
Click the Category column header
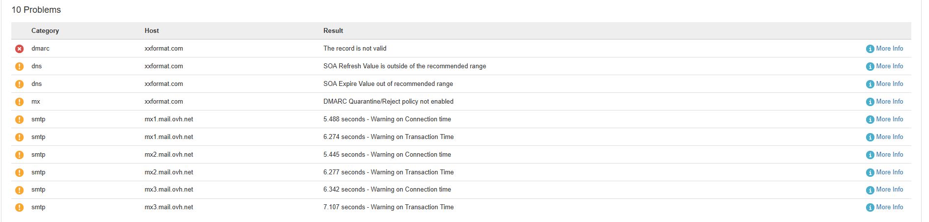click(x=45, y=30)
